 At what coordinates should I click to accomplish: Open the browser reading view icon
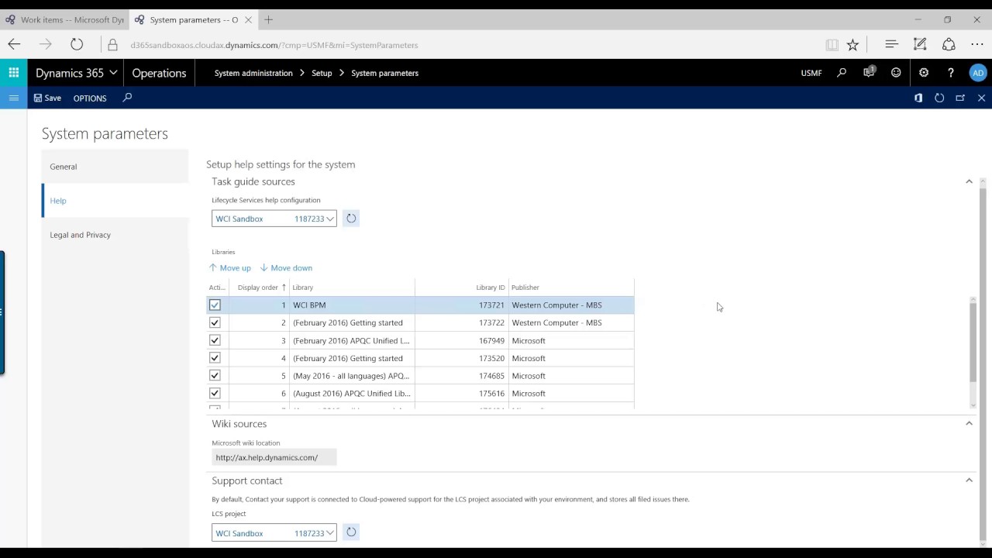point(832,45)
